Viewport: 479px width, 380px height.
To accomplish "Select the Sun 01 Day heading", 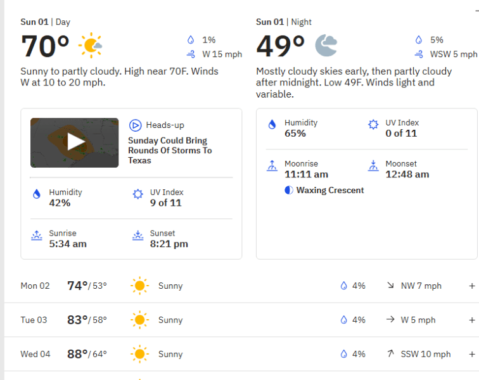I will tap(45, 22).
